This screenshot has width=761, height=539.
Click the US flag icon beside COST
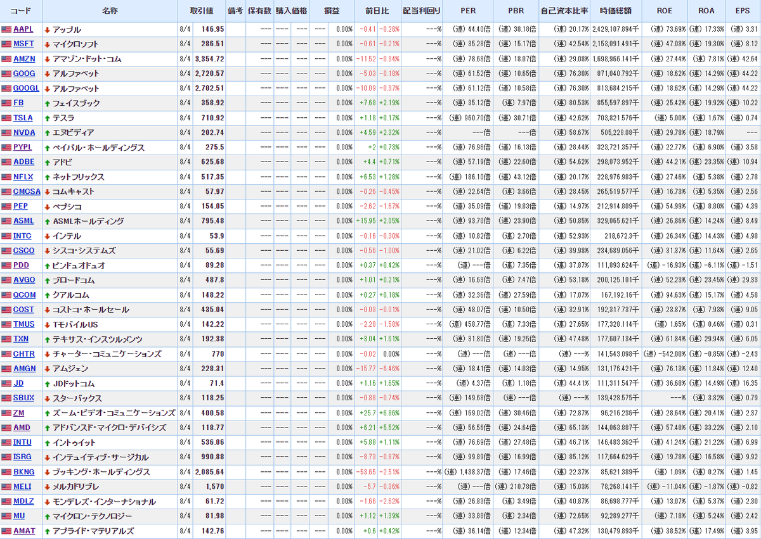[x=6, y=310]
